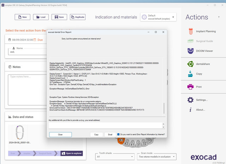Screen dimensions: 226x164
Task: Click up arrow of additional info field
Action: click(163, 124)
